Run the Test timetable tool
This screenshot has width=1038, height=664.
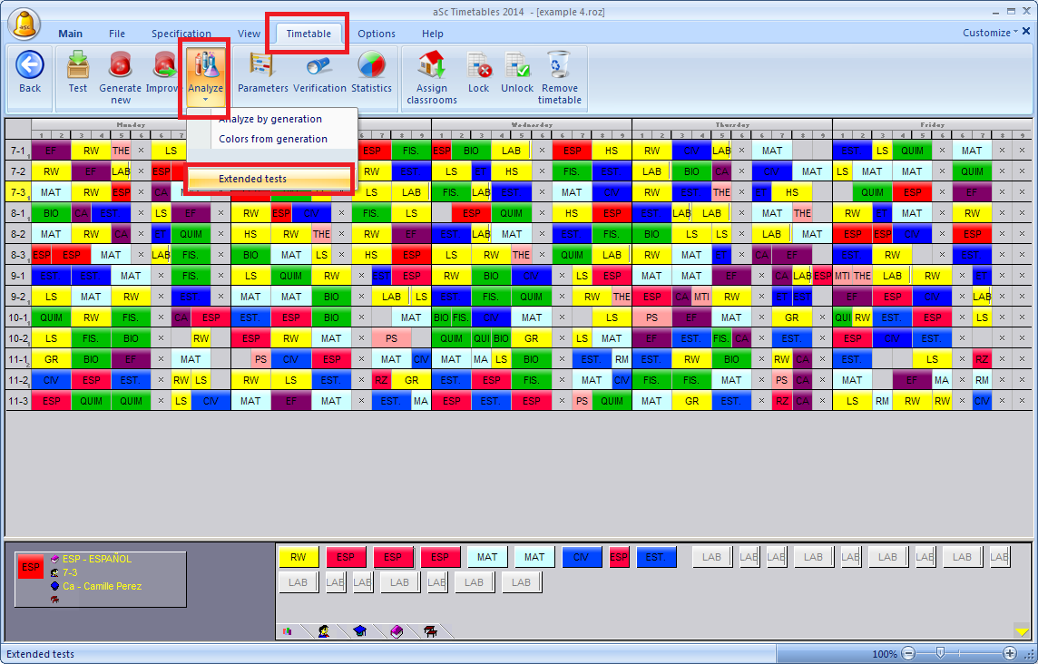pos(78,66)
